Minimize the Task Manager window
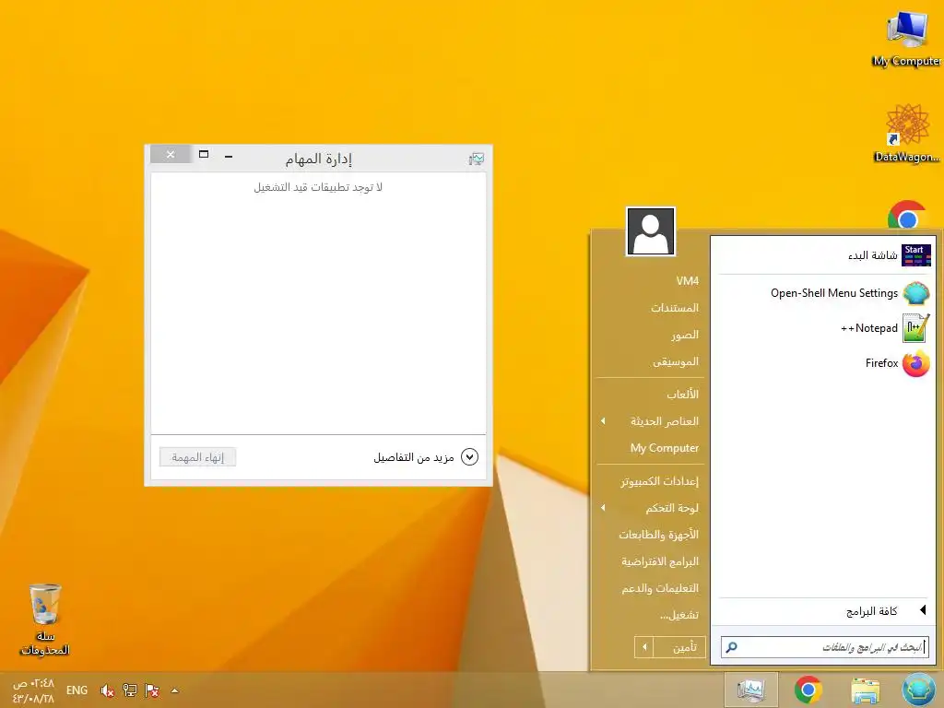 229,155
